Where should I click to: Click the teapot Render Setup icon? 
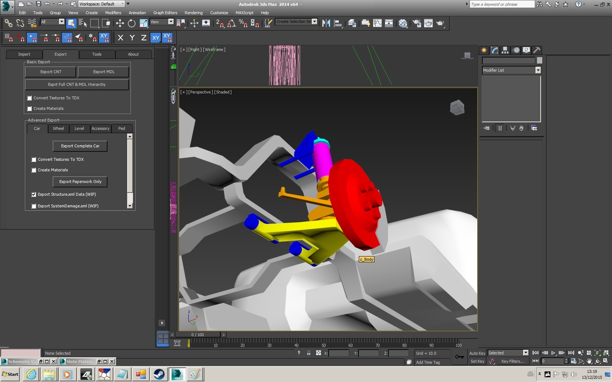(x=417, y=23)
